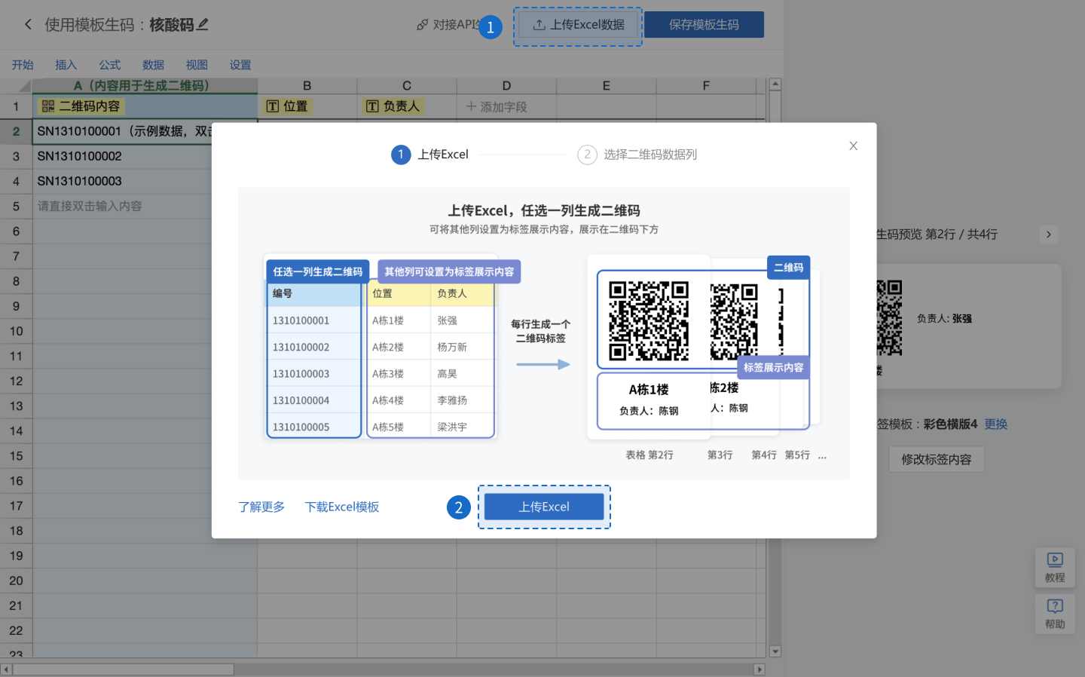Click the 负责人 field cell
This screenshot has height=677, width=1085.
[407, 106]
